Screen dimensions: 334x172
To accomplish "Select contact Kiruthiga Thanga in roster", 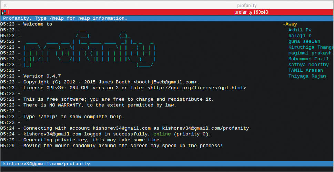I will tap(311, 47).
